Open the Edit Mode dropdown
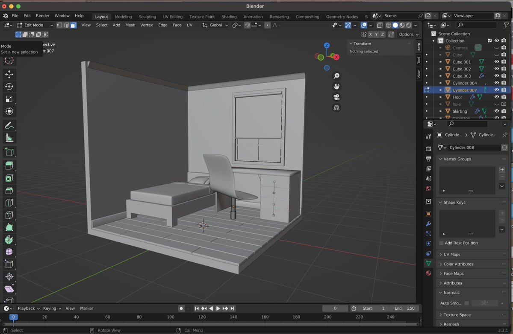Viewport: 513px width, 334px height. 35,25
